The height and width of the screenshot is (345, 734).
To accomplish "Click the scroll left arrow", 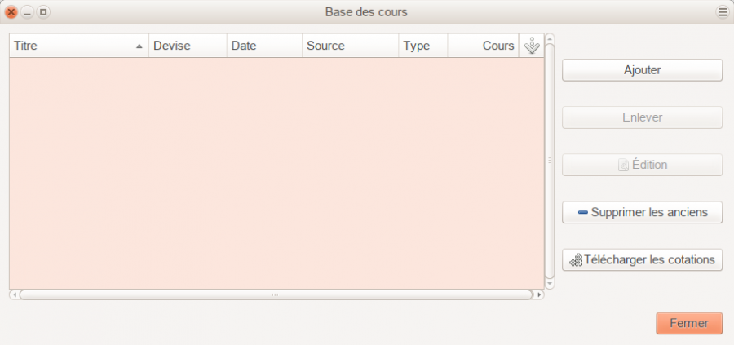I will click(13, 294).
